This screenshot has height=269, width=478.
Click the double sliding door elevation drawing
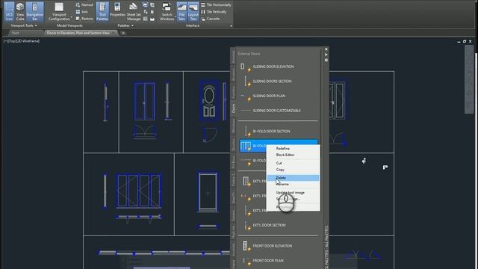pyautogui.click(x=144, y=102)
